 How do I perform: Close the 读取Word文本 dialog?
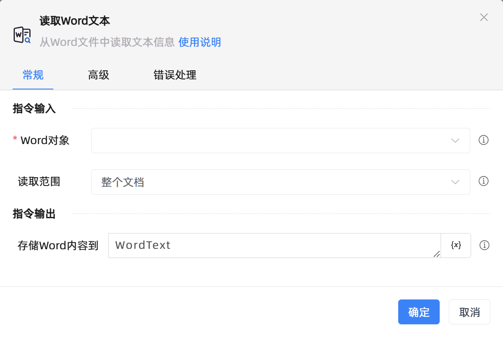click(x=484, y=17)
